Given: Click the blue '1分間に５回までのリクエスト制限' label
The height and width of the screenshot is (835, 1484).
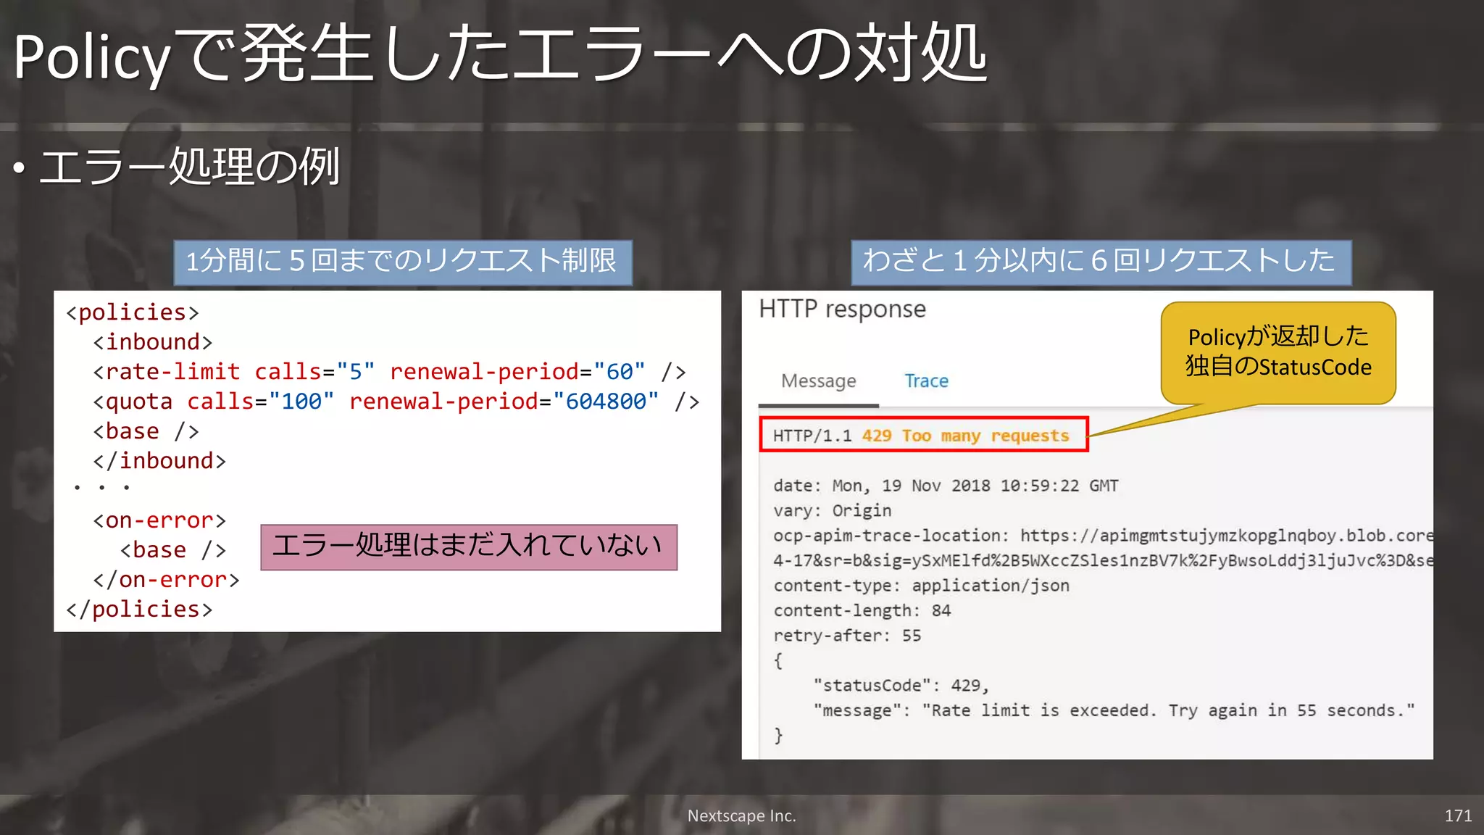Looking at the screenshot, I should 403,262.
